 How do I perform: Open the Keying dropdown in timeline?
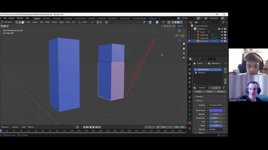click(x=16, y=127)
